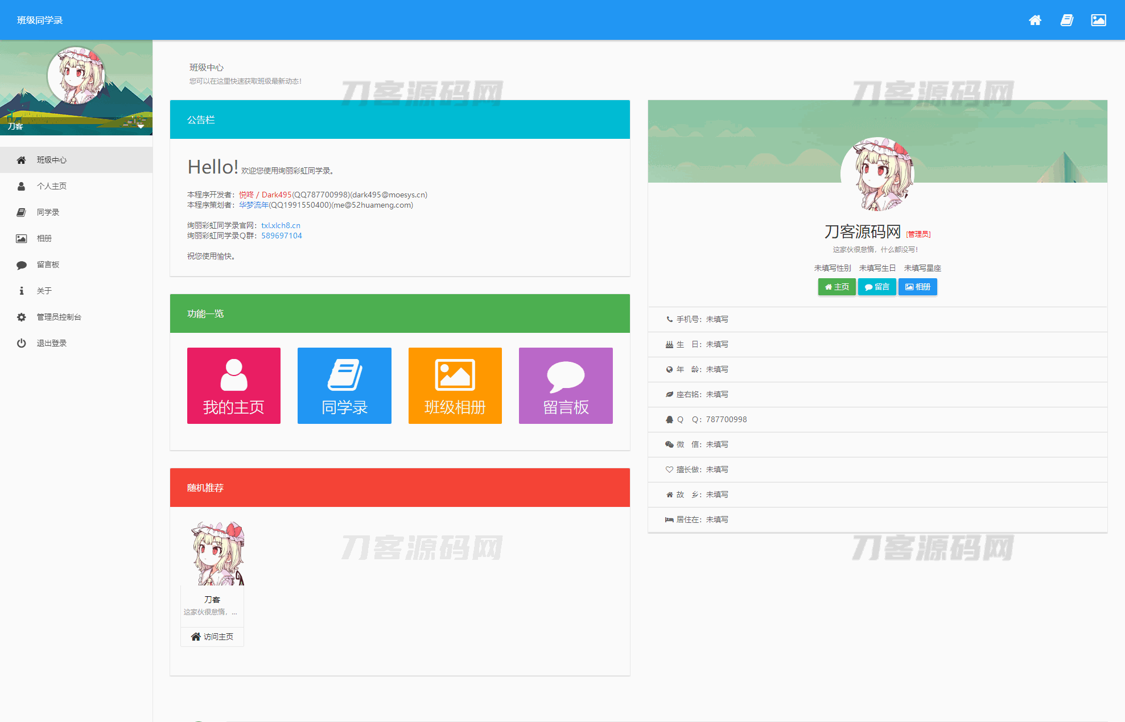Expand the user dropdown arrow in sidebar header
The width and height of the screenshot is (1125, 722).
[141, 126]
